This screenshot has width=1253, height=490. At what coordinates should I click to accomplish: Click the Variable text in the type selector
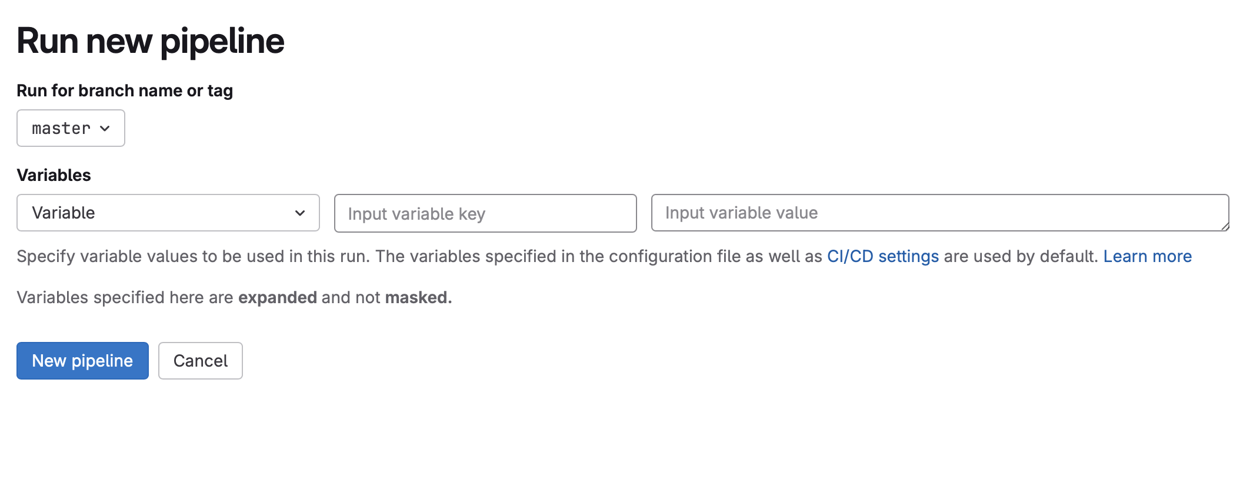pos(64,213)
